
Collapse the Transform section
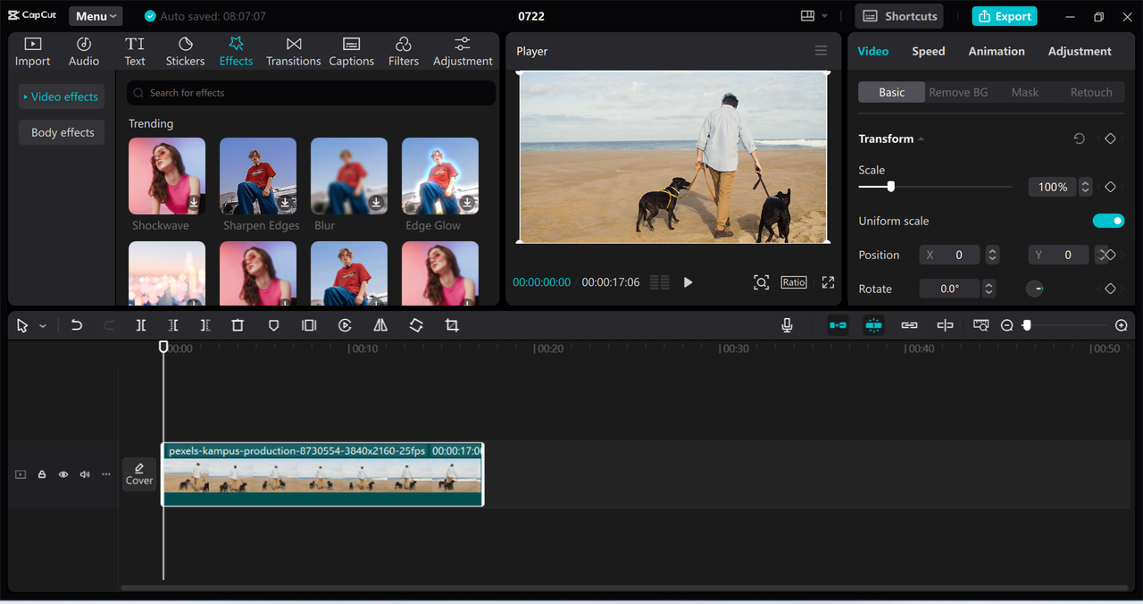point(921,138)
